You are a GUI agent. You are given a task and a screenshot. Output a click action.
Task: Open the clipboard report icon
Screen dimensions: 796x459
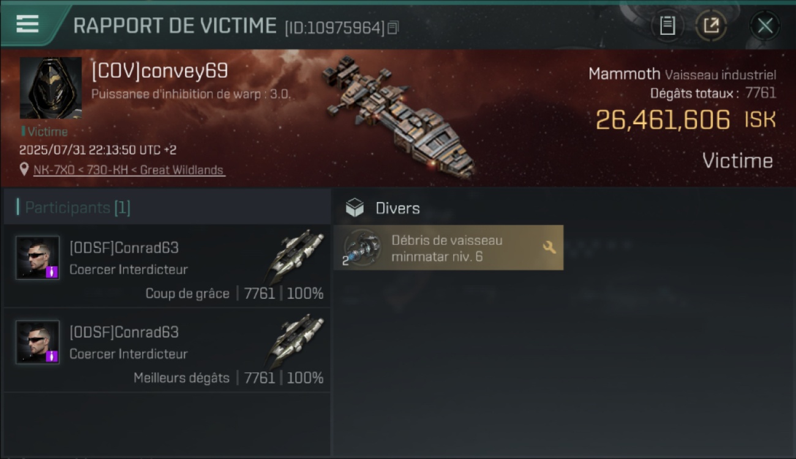(667, 26)
